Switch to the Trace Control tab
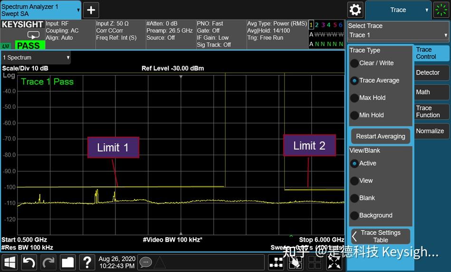The height and width of the screenshot is (272, 451). point(432,53)
